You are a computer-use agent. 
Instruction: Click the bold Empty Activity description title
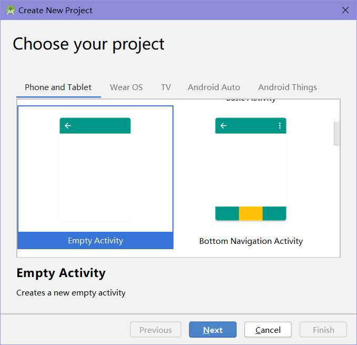pos(61,273)
